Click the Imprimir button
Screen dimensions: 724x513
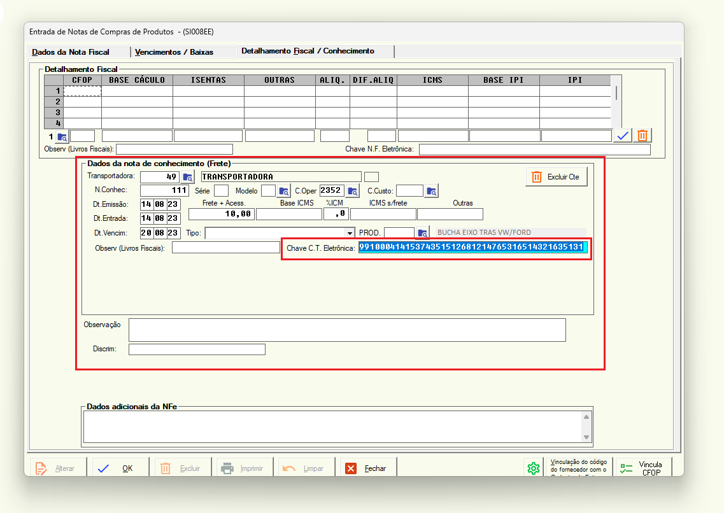(245, 468)
